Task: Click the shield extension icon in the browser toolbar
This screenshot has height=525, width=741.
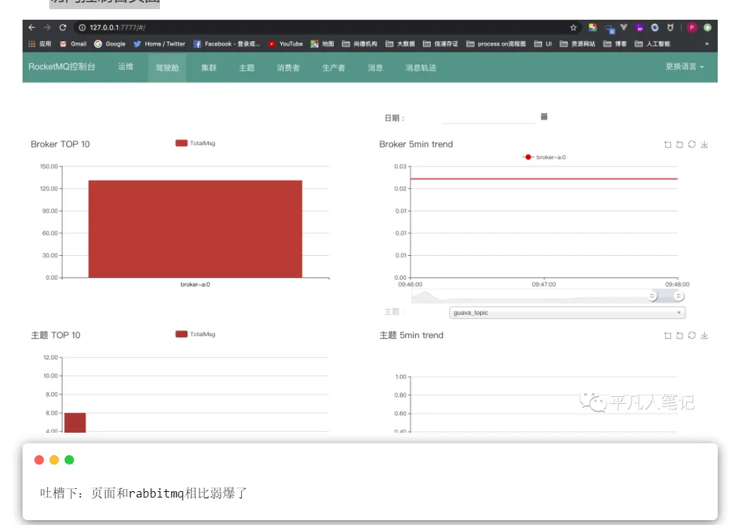Action: 670,27
